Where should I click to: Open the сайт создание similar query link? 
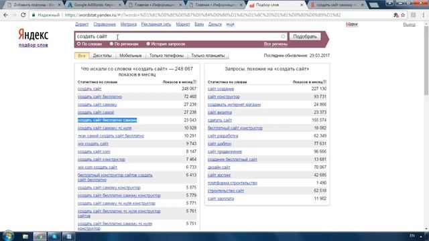point(221,89)
